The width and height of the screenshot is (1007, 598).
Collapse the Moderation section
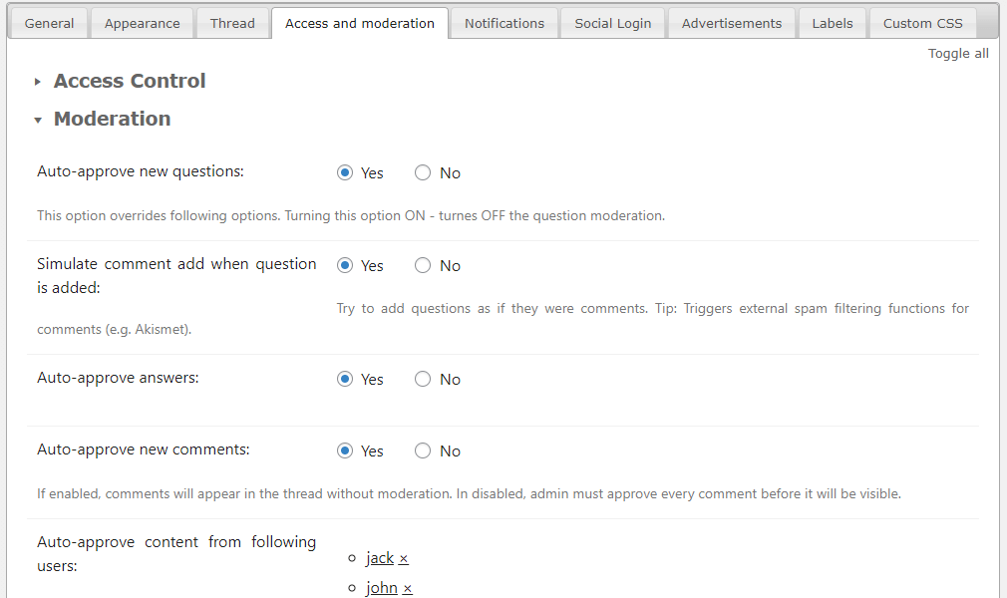pyautogui.click(x=112, y=120)
